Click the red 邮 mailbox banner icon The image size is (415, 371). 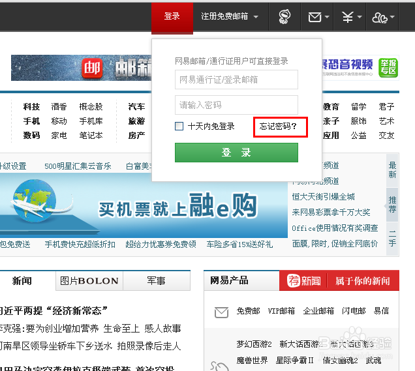[x=92, y=68]
